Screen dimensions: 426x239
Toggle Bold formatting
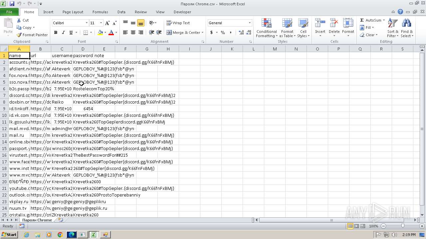tap(56, 33)
